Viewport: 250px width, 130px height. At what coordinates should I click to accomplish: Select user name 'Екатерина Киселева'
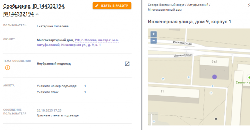(x=53, y=26)
